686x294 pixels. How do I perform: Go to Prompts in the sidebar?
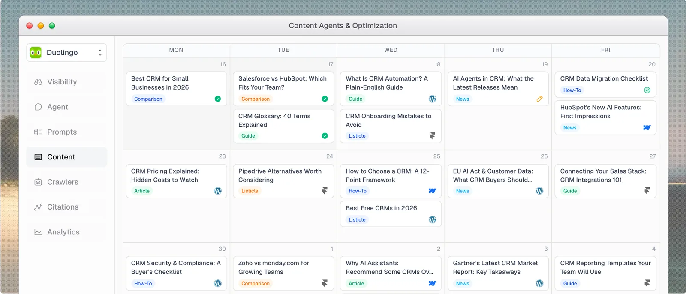pos(66,132)
